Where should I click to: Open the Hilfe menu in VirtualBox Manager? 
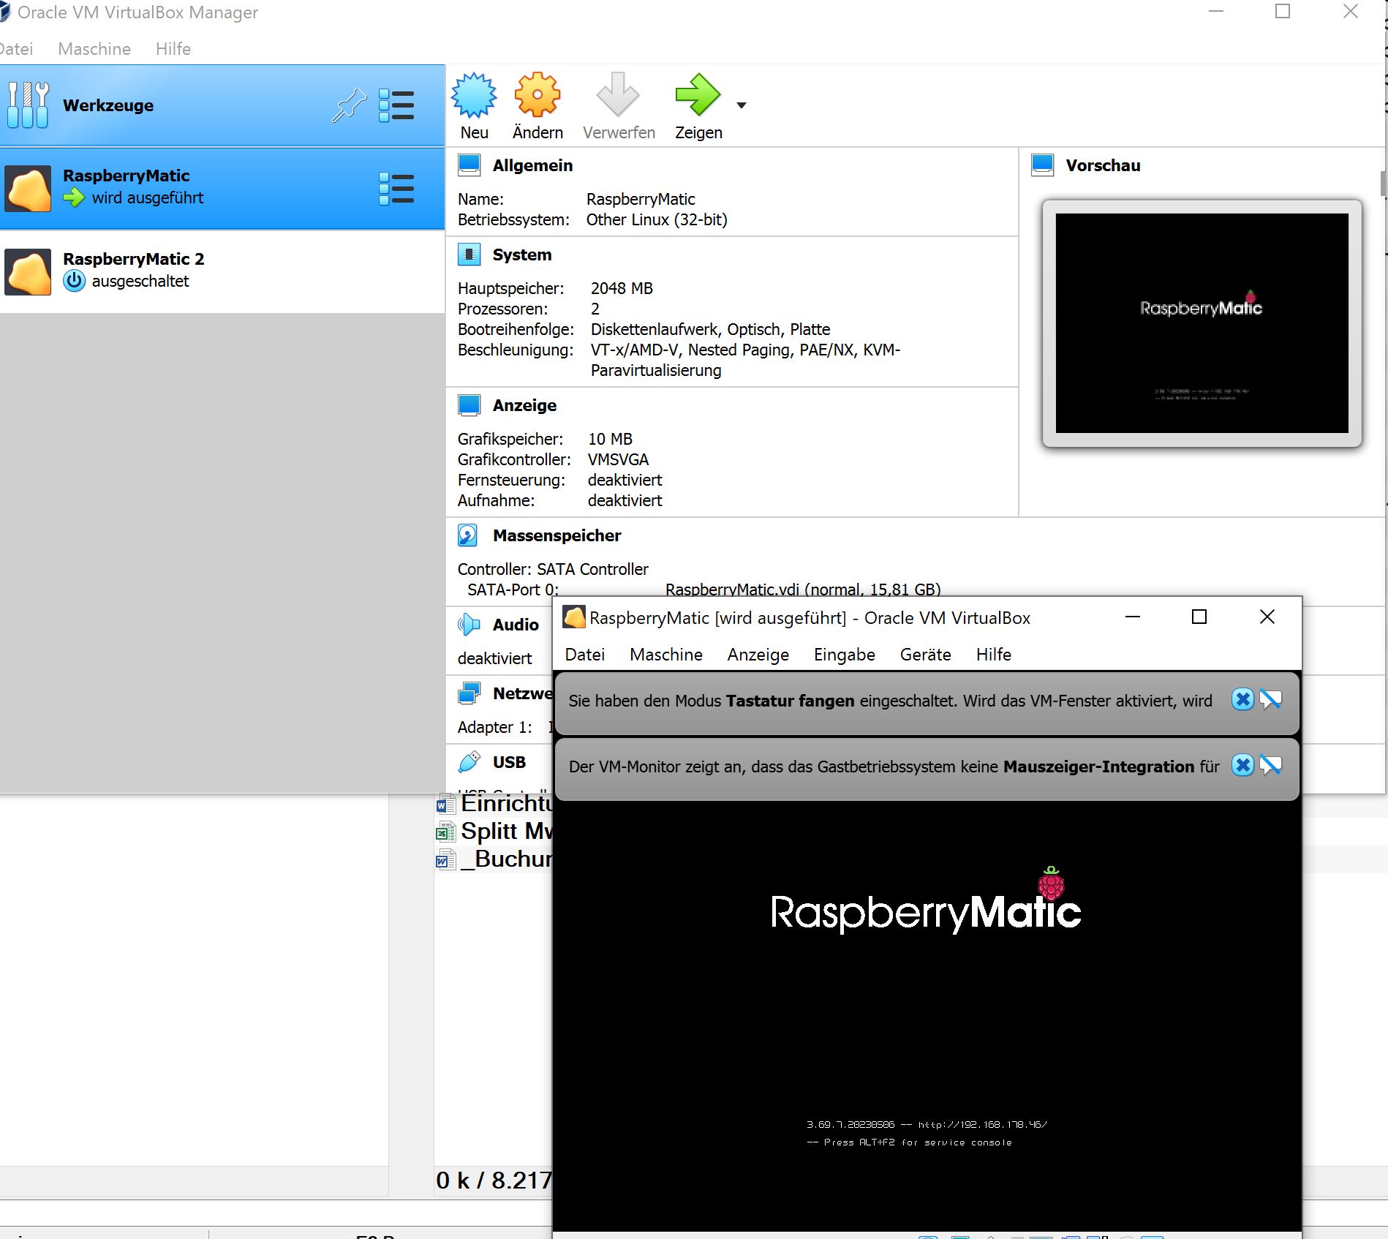[173, 49]
